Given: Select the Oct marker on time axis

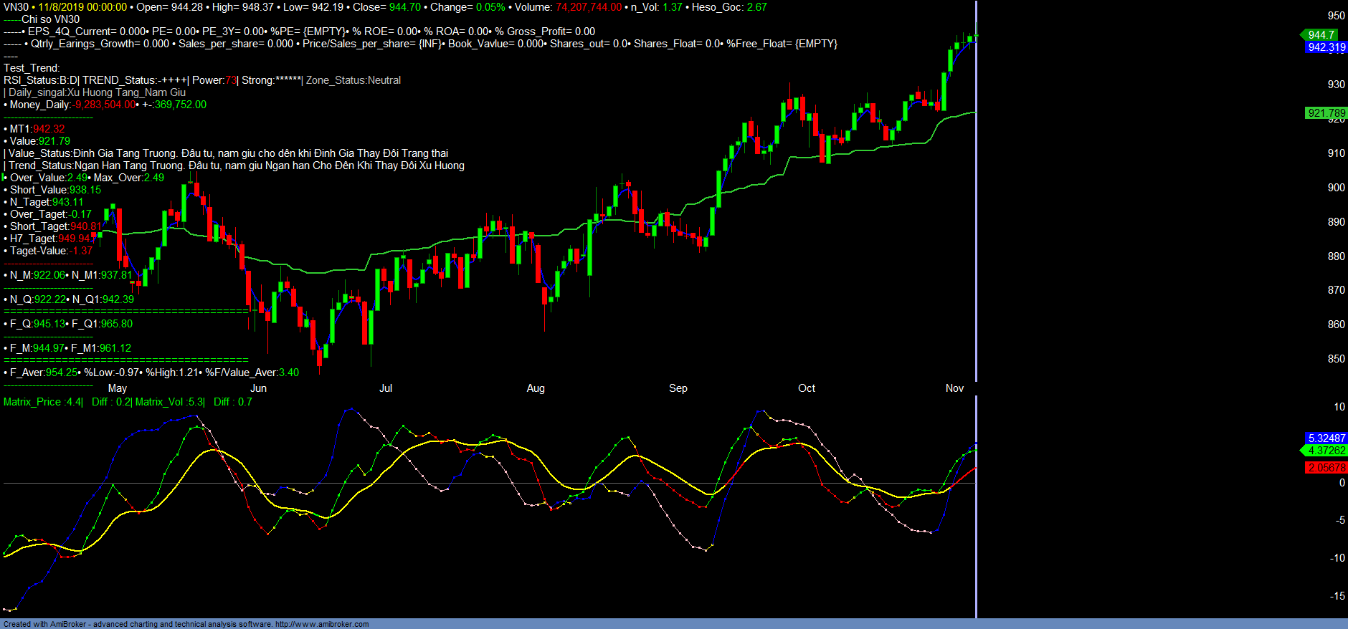Looking at the screenshot, I should (x=807, y=388).
